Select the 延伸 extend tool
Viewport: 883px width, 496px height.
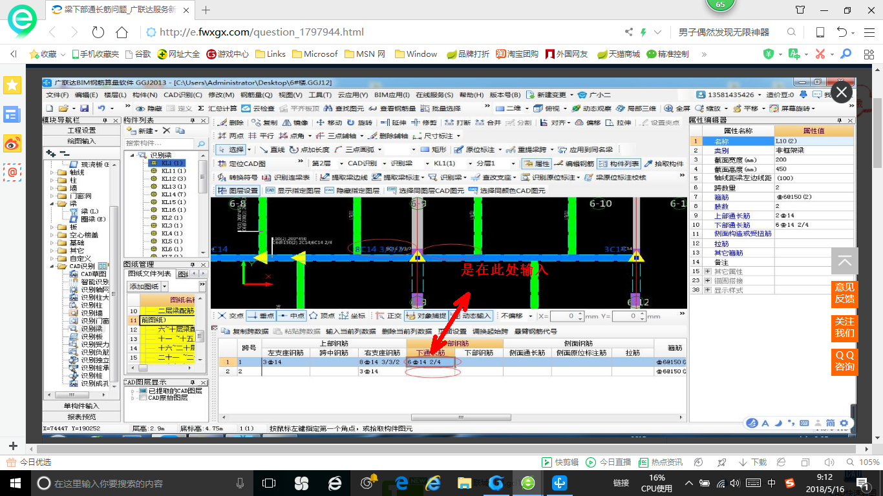click(x=394, y=123)
